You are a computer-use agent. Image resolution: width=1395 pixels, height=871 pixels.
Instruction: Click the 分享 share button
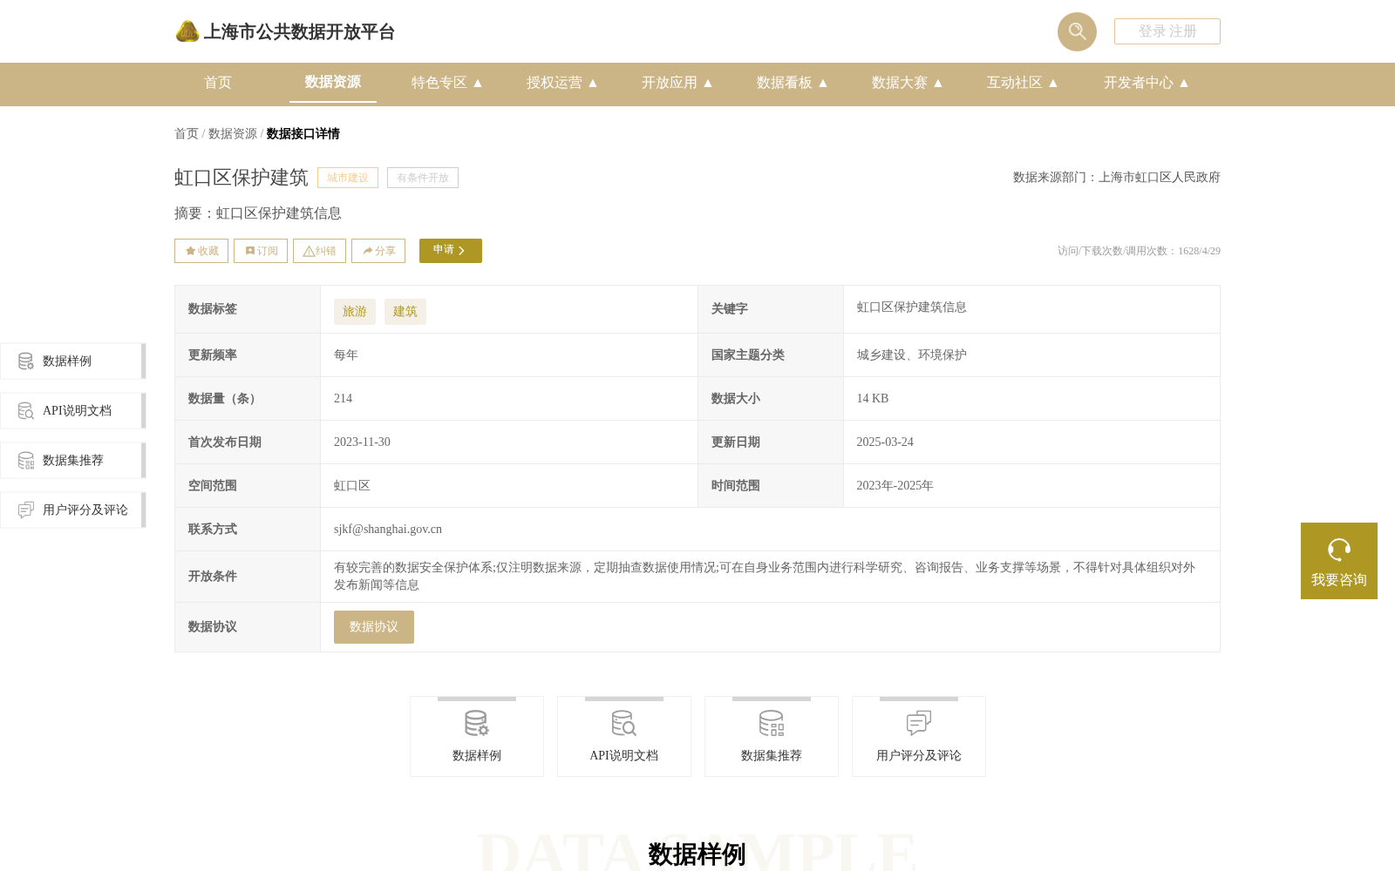click(378, 251)
